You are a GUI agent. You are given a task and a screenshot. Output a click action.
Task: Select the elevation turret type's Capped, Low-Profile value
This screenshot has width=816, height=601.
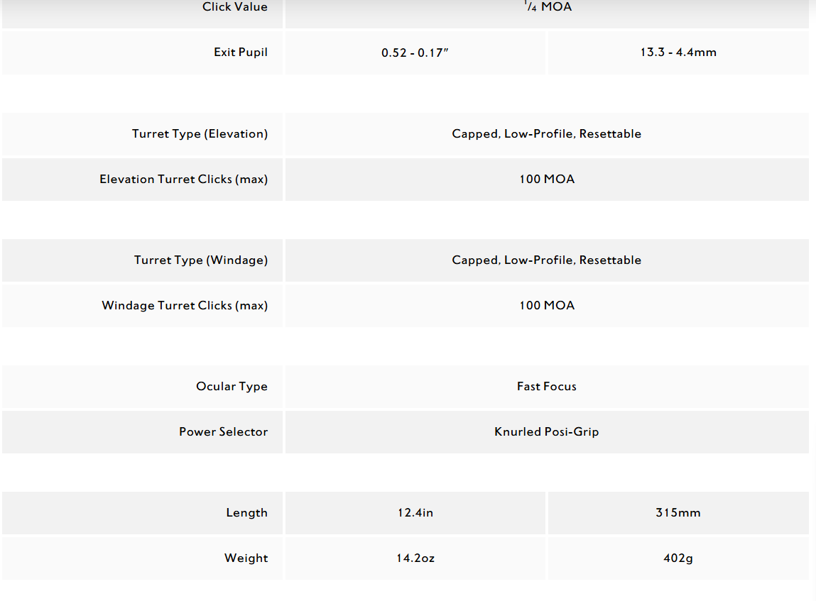coord(546,134)
